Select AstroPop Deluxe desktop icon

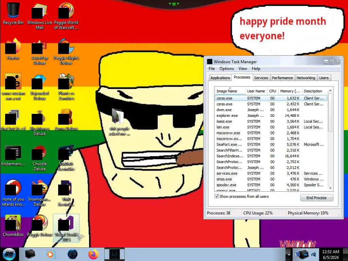tap(39, 52)
